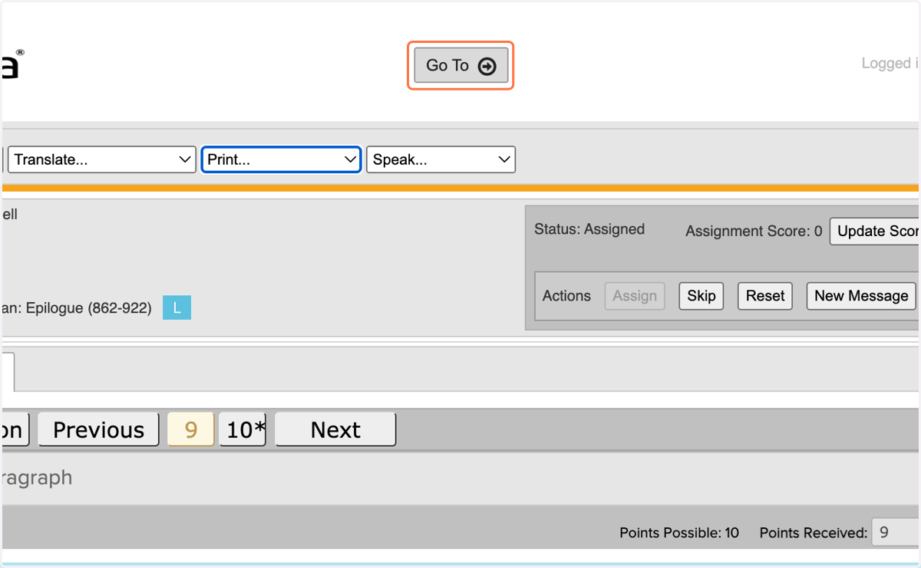Select question 9 page button

point(190,429)
